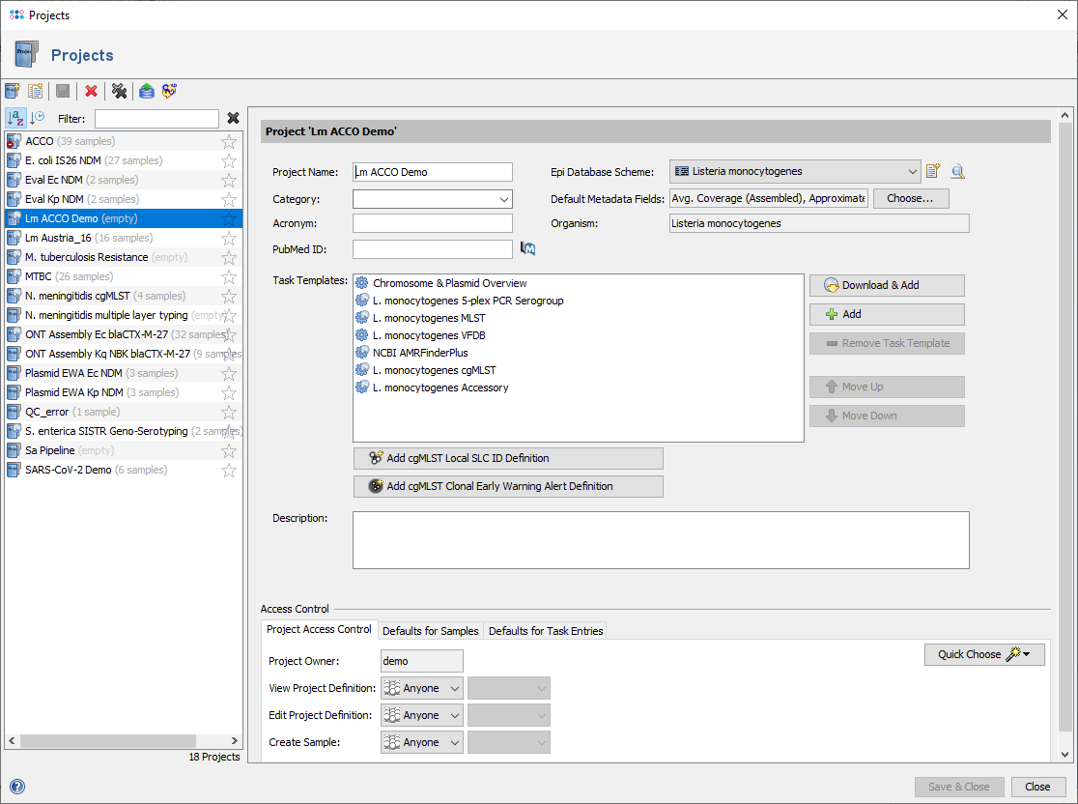Click the database upload icon with green arrow
The width and height of the screenshot is (1078, 804).
click(146, 91)
